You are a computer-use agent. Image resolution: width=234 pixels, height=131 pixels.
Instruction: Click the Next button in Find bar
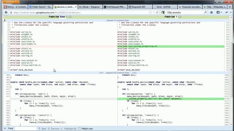coord(42,128)
